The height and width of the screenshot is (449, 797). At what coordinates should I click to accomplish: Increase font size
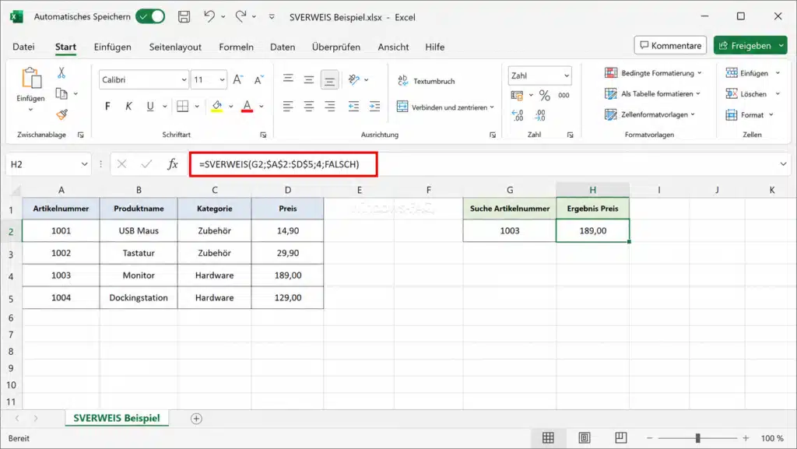pos(237,79)
